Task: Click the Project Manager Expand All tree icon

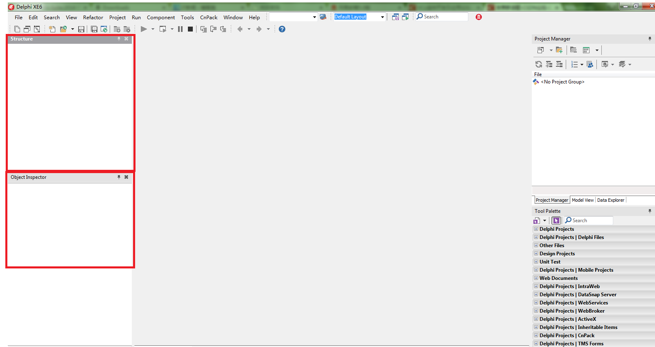Action: tap(549, 64)
